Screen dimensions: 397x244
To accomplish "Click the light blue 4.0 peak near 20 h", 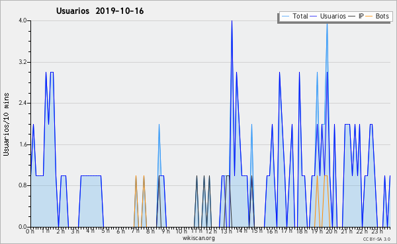I will [x=327, y=24].
